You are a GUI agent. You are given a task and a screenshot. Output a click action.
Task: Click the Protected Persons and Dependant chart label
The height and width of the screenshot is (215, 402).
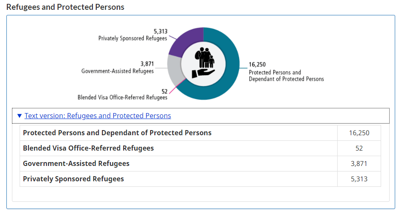(286, 76)
